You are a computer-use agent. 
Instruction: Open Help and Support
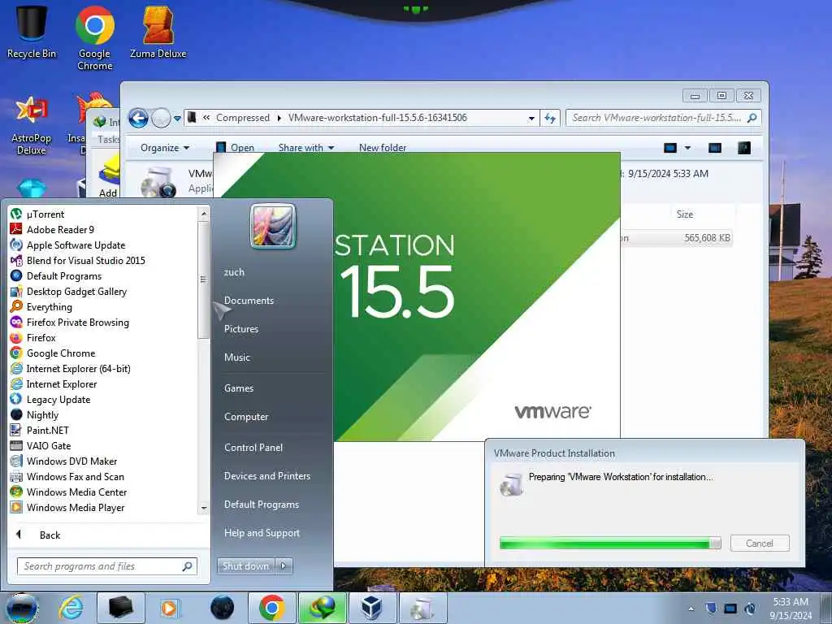click(262, 533)
